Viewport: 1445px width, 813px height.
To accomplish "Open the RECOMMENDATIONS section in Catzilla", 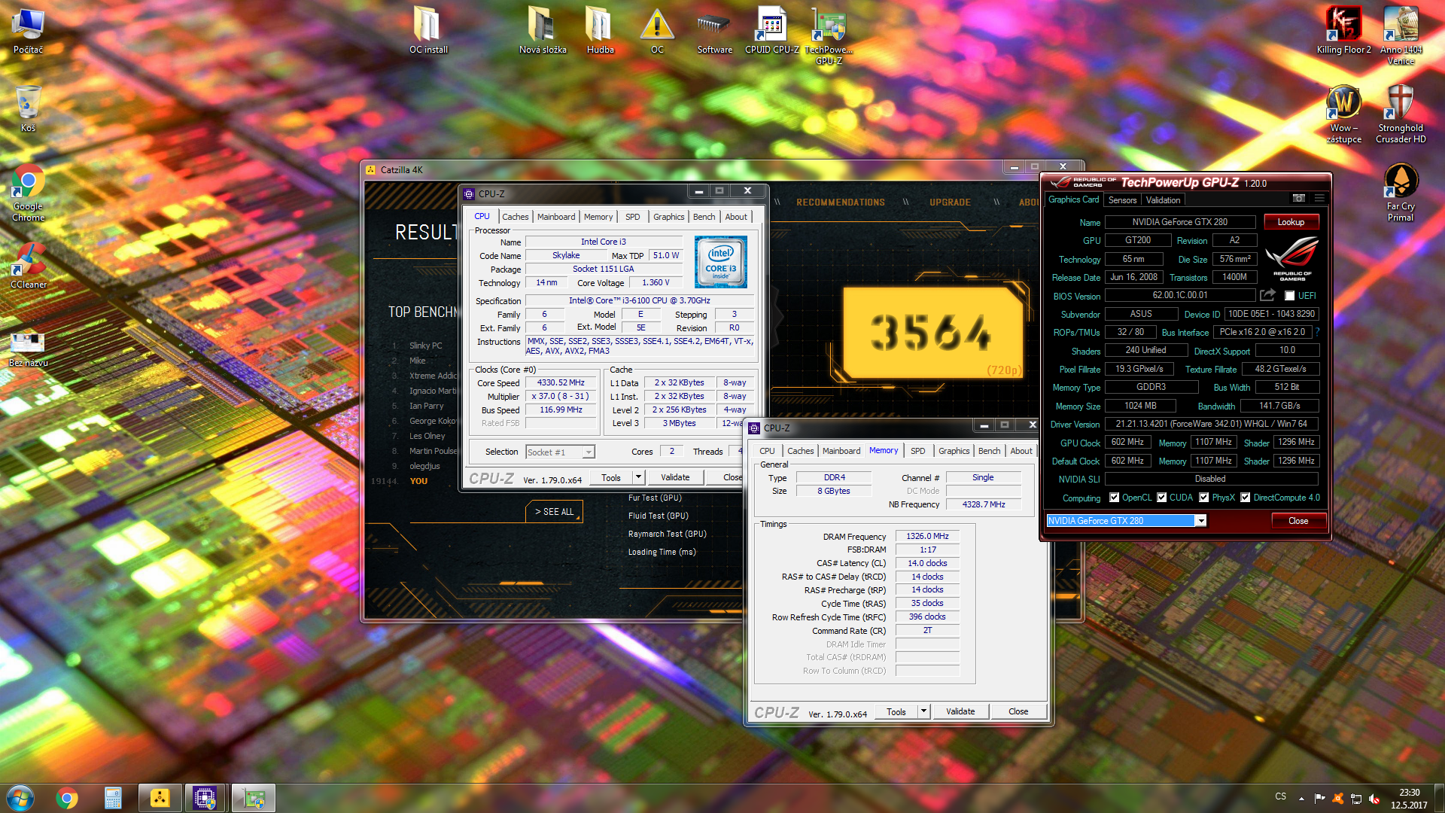I will coord(841,202).
